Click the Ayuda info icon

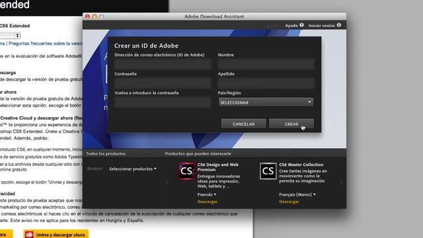[x=301, y=25]
